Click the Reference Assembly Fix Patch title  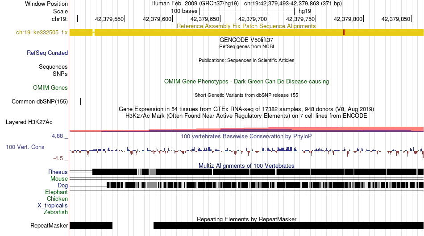tap(246, 26)
